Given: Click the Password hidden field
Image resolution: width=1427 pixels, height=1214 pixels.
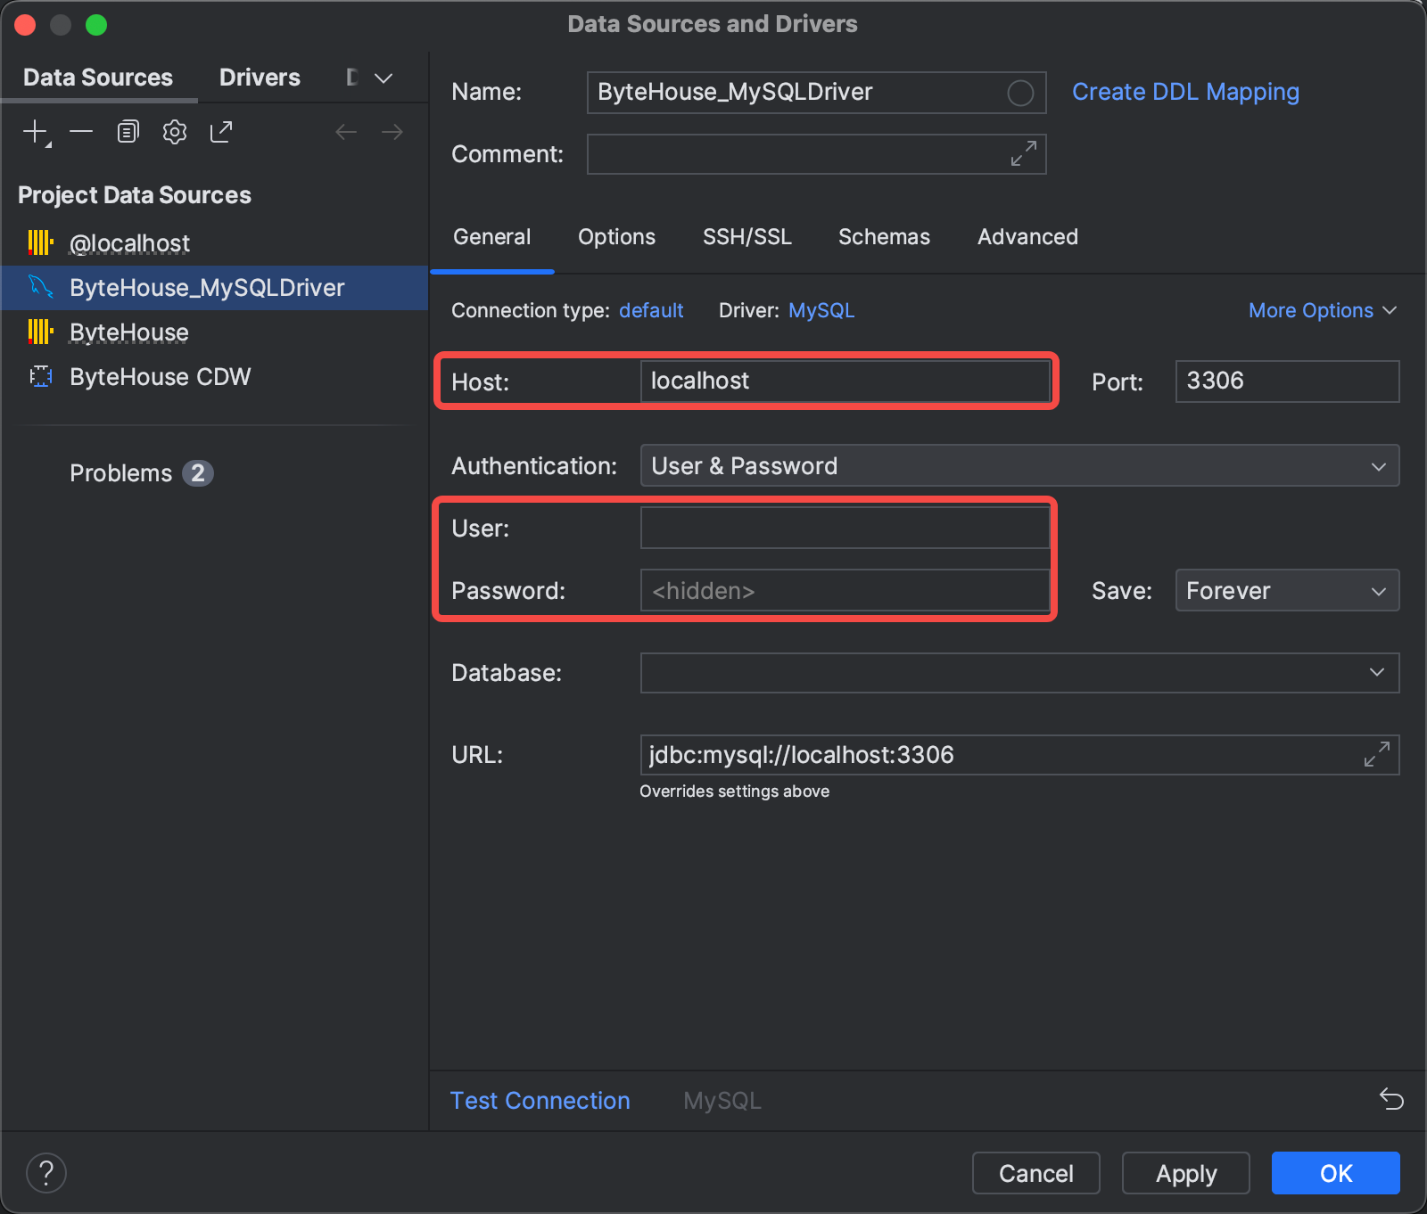Looking at the screenshot, I should 845,590.
